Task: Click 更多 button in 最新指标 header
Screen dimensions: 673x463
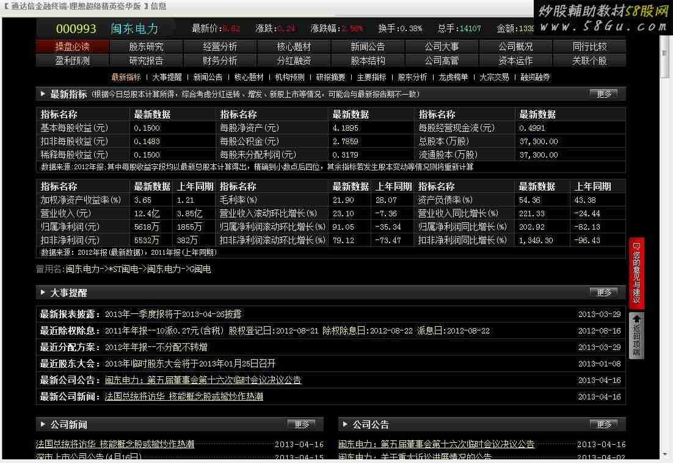Action: [604, 94]
